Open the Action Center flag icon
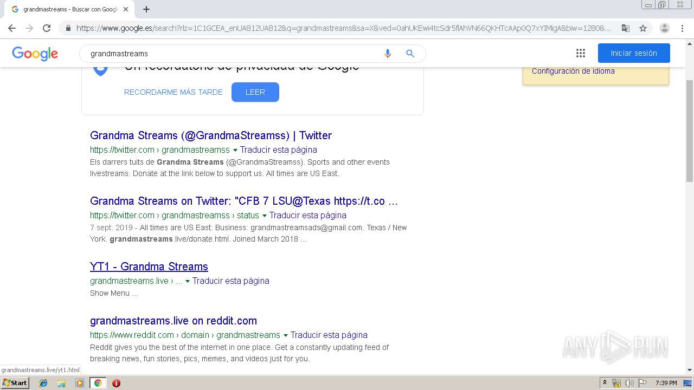The height and width of the screenshot is (390, 694). coord(642,383)
